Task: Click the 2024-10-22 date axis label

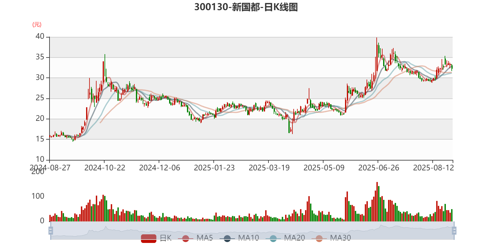Action: tap(105, 168)
